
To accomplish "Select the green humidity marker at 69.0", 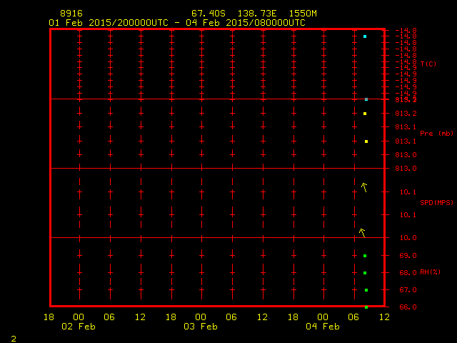I will point(365,256).
